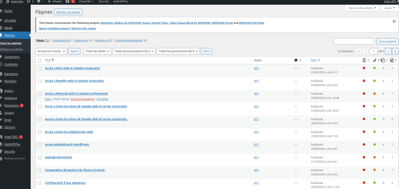The width and height of the screenshot is (399, 189).
Task: Select the 'Agenda electrònica' row checkbox
Action: (x=39, y=157)
